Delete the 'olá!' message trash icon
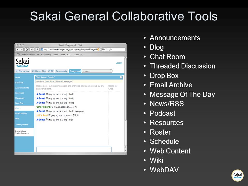This screenshot has height=186, width=248. pos(47,120)
